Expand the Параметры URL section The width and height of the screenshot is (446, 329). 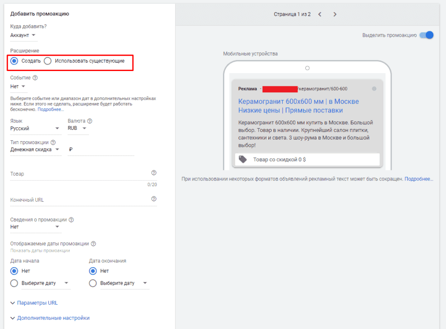pyautogui.click(x=34, y=303)
